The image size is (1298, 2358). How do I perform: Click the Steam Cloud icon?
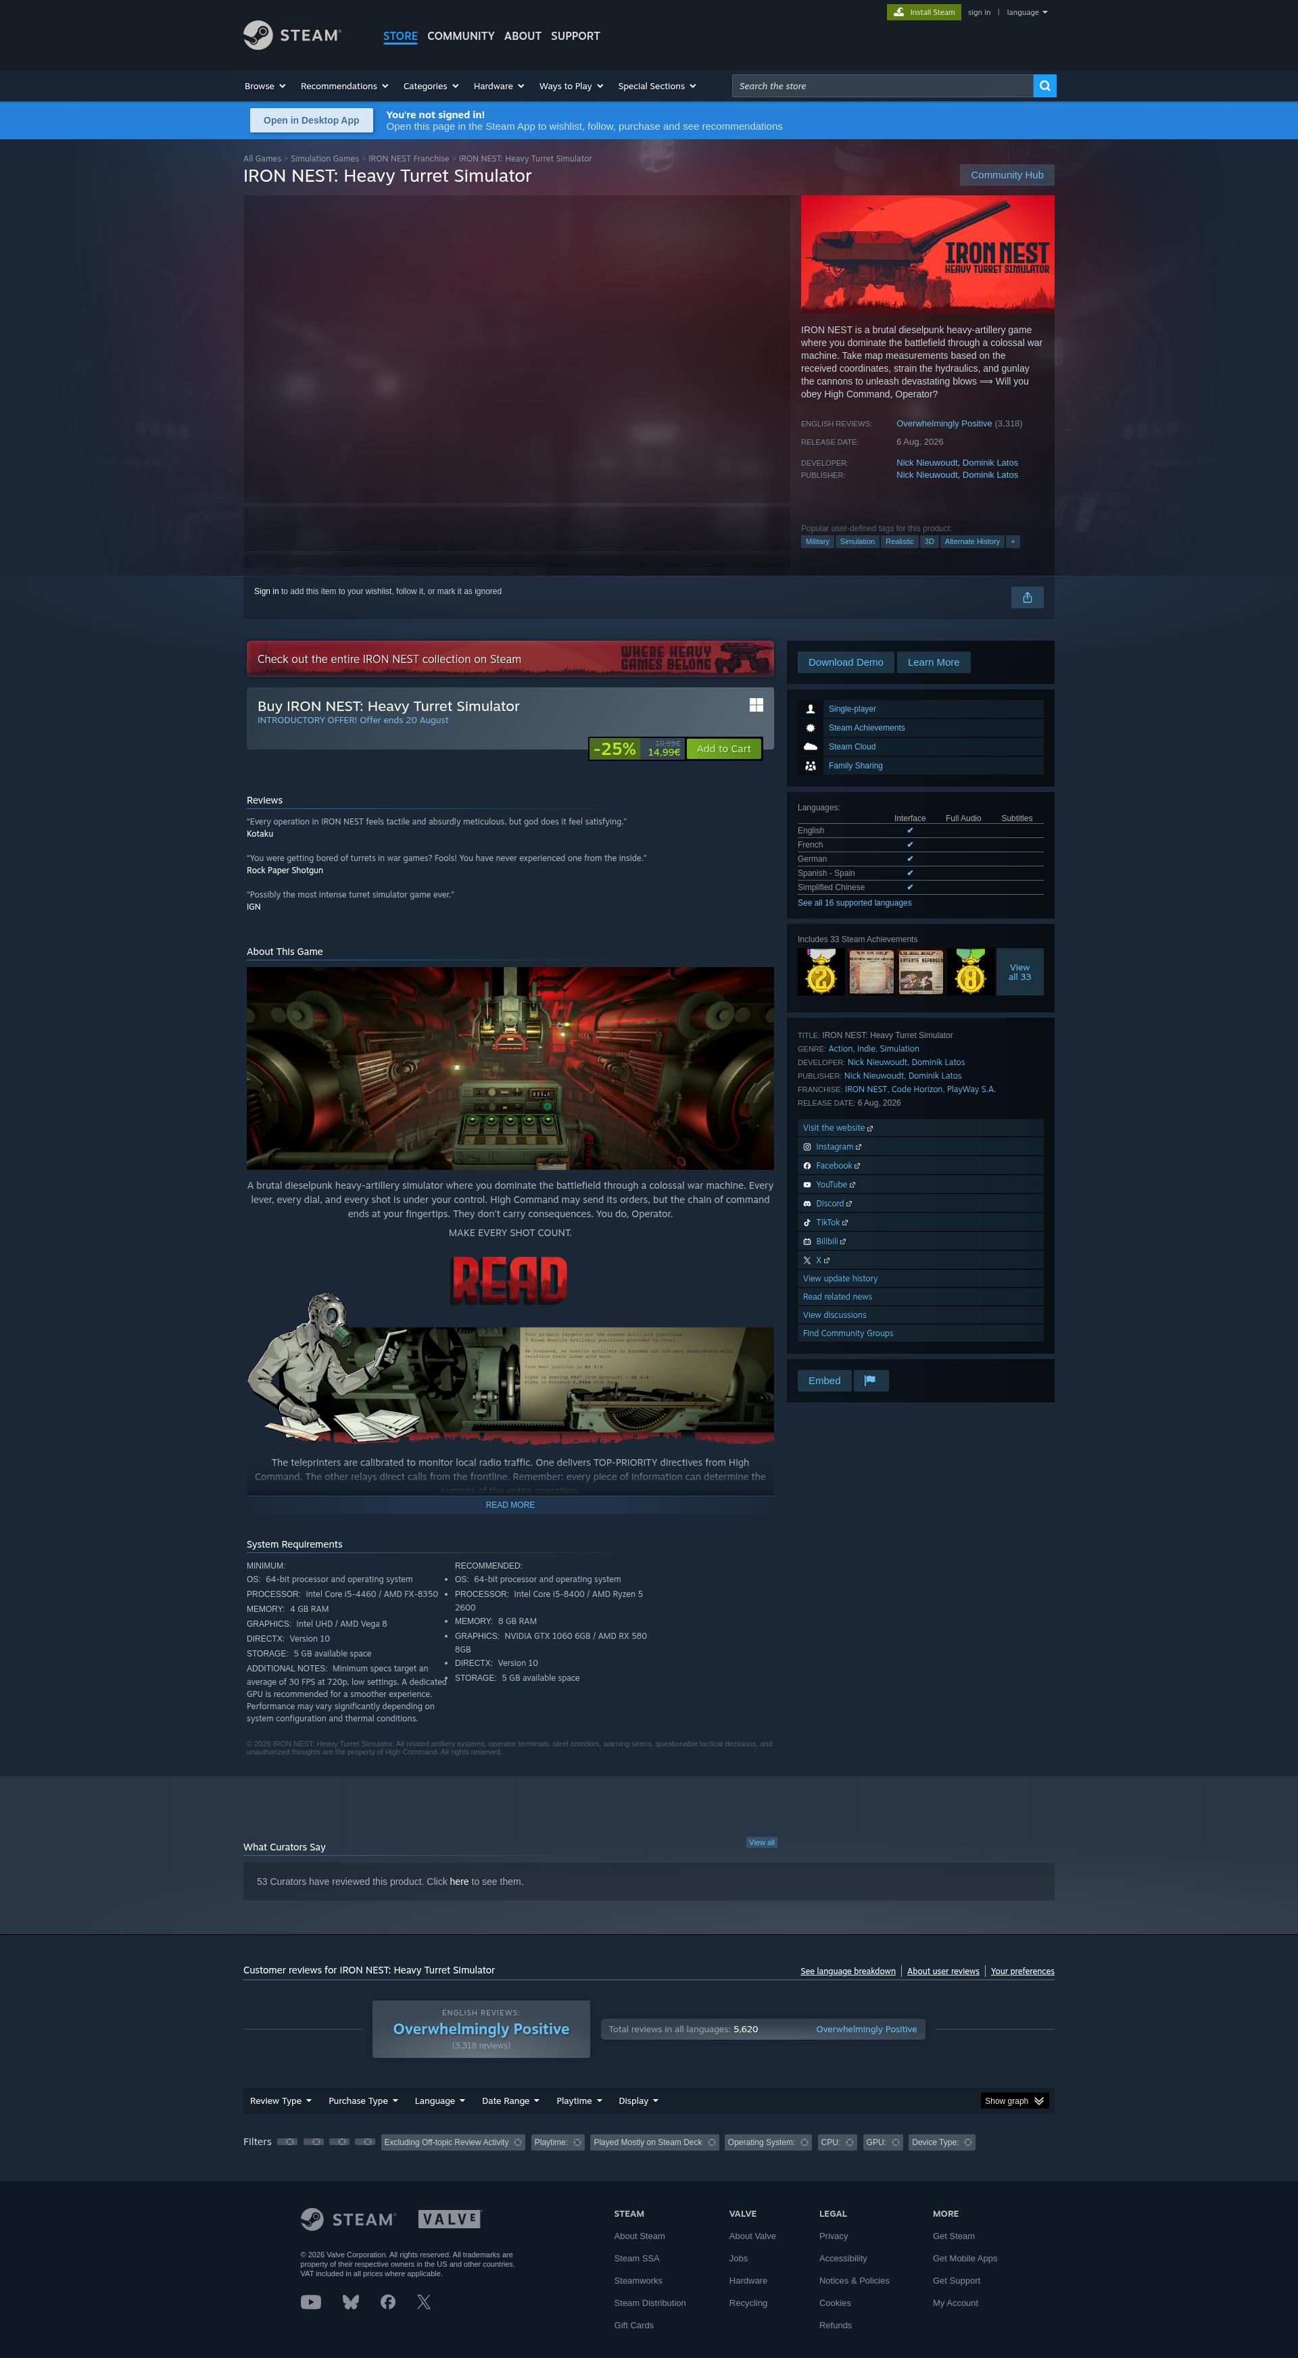pyautogui.click(x=810, y=747)
